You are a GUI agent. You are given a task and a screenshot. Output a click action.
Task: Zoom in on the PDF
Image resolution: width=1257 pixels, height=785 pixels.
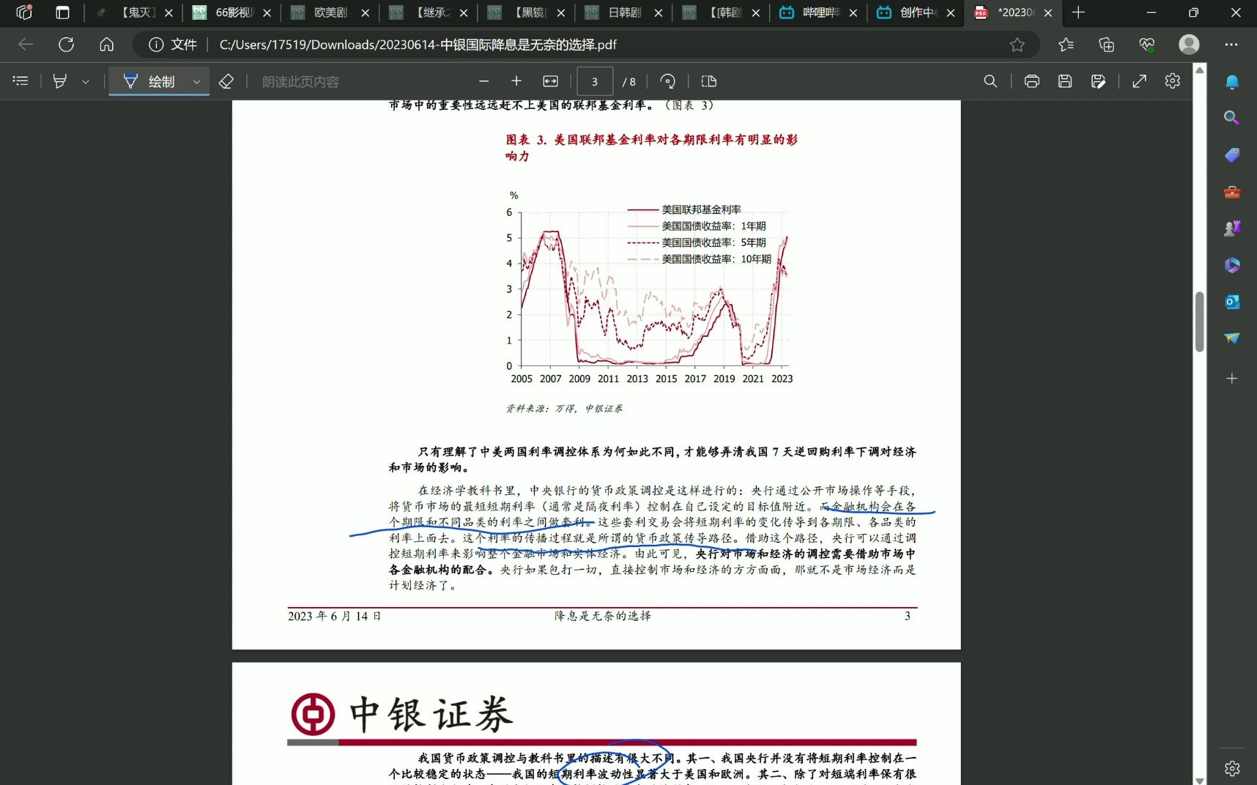[x=516, y=81]
